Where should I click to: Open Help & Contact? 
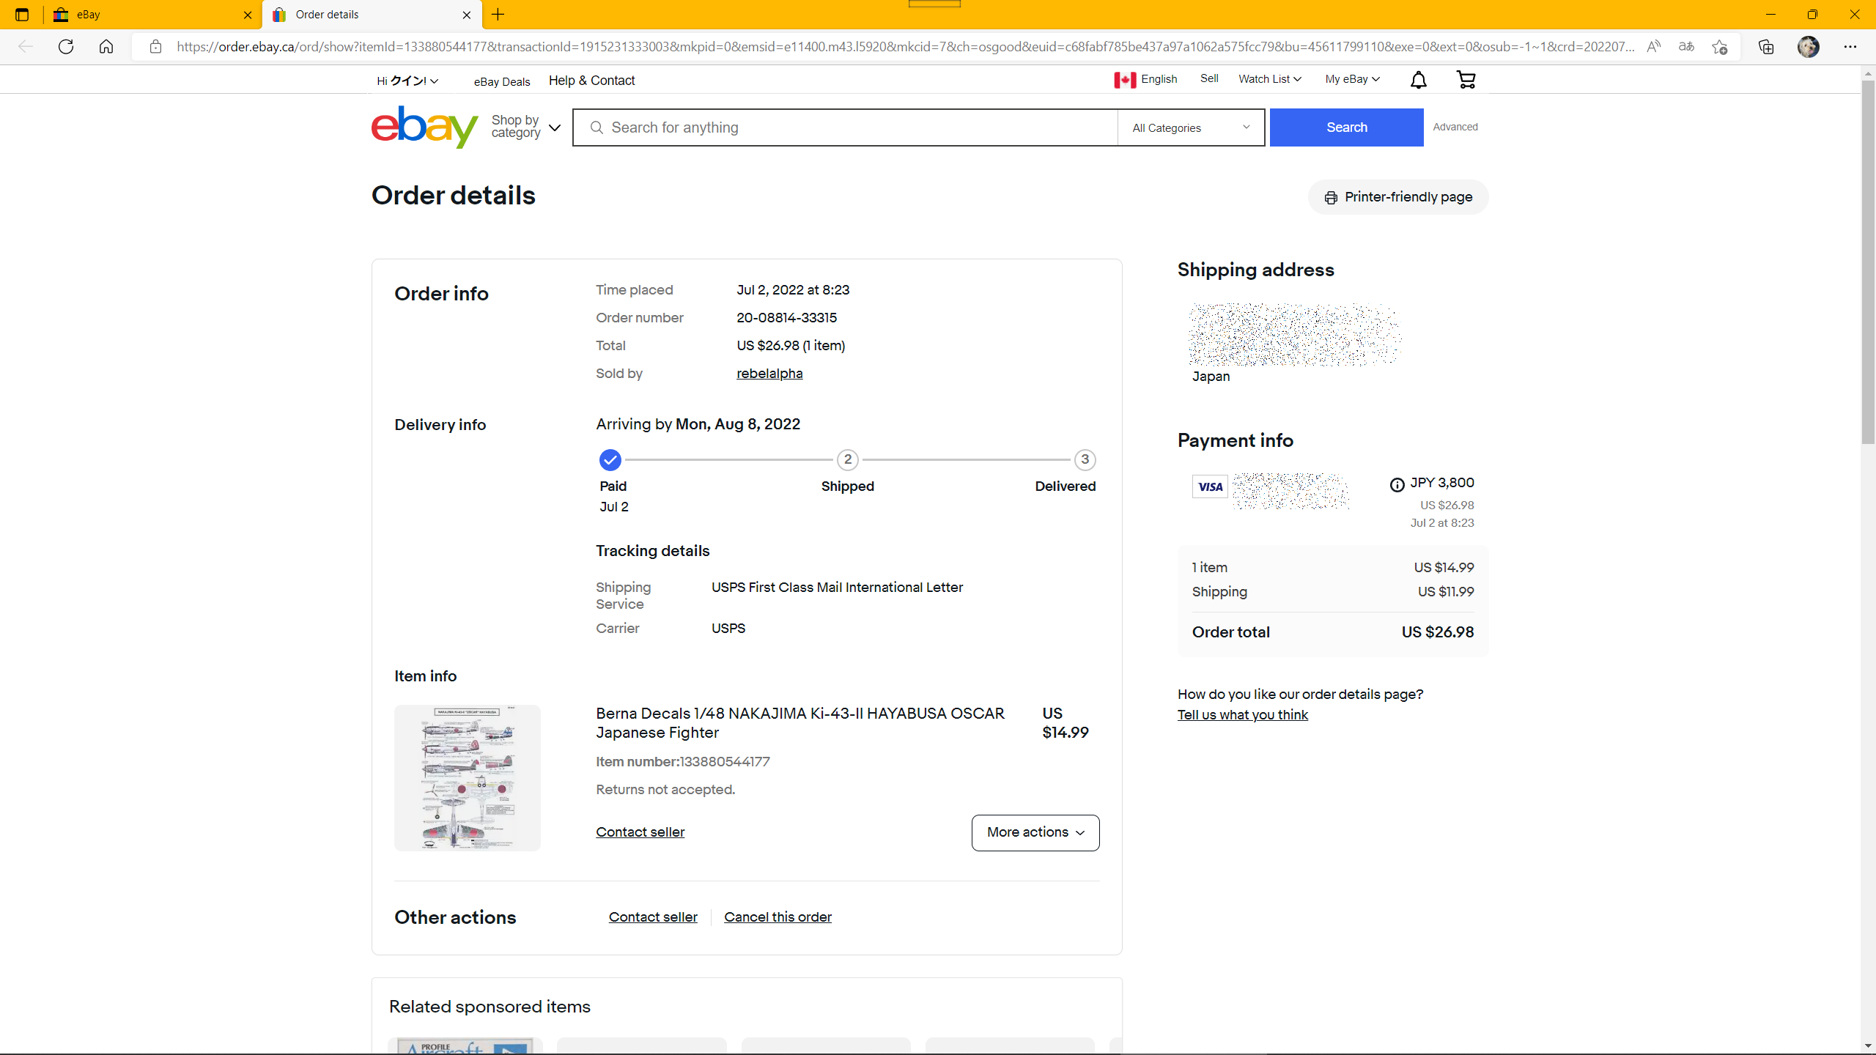pyautogui.click(x=592, y=81)
